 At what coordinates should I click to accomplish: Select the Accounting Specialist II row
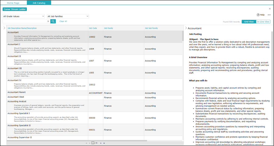click(x=94, y=130)
